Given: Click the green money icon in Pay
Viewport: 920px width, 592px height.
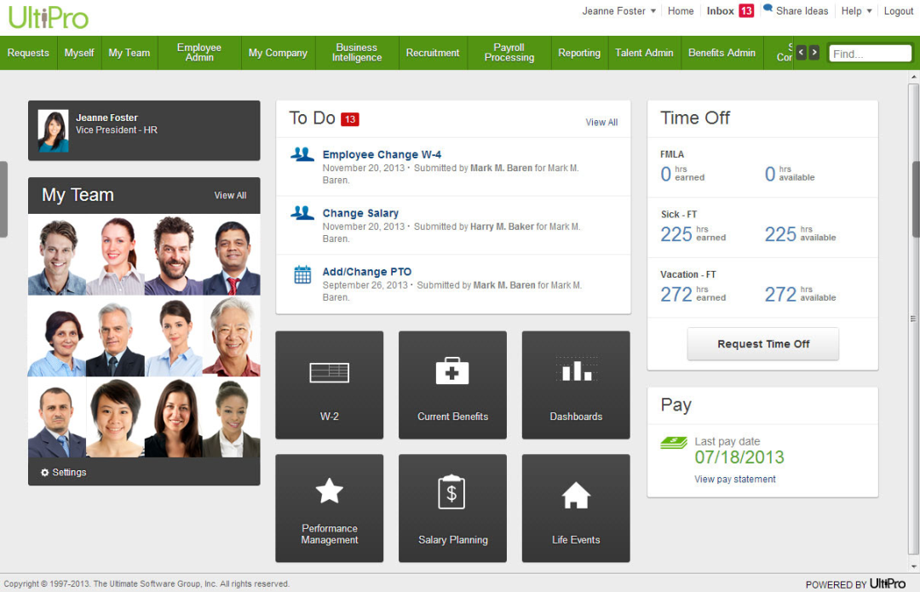Looking at the screenshot, I should click(674, 443).
